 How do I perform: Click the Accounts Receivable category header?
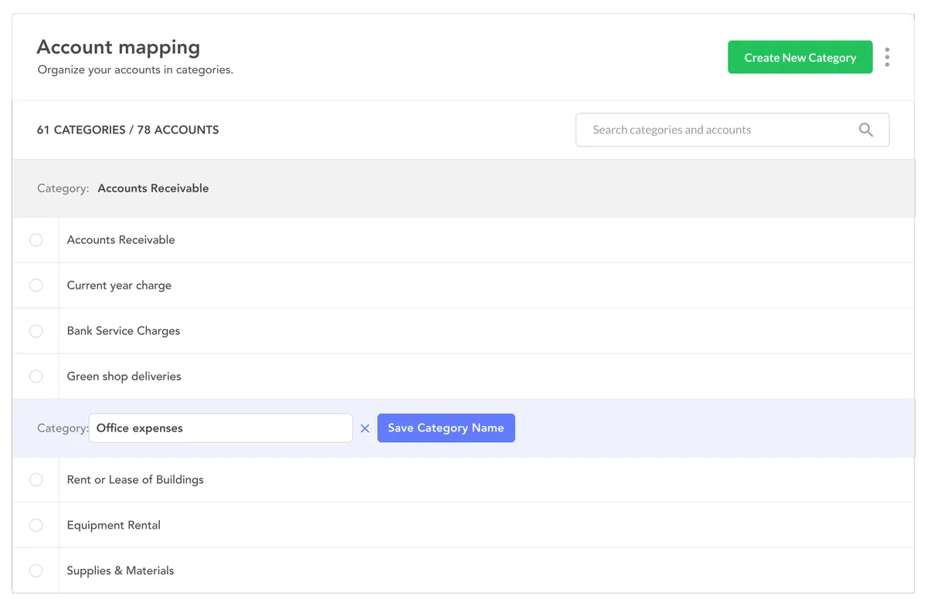pyautogui.click(x=463, y=188)
